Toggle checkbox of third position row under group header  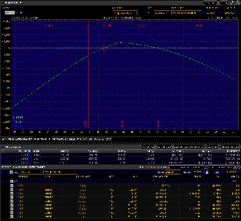coord(11,193)
